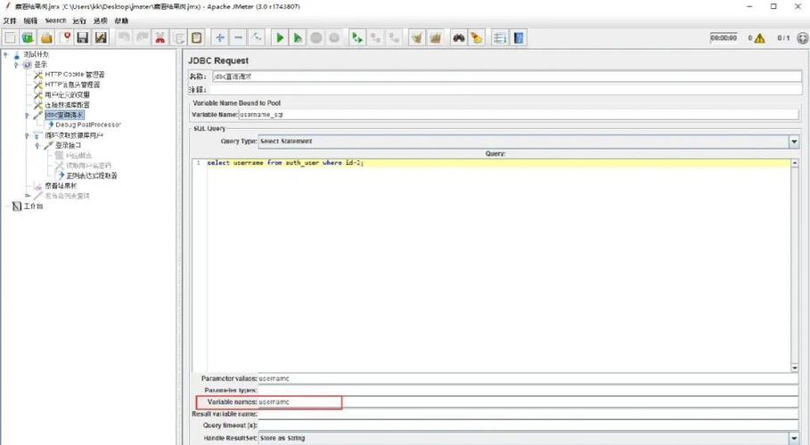
Task: Click the Parameter types field
Action: (x=528, y=391)
